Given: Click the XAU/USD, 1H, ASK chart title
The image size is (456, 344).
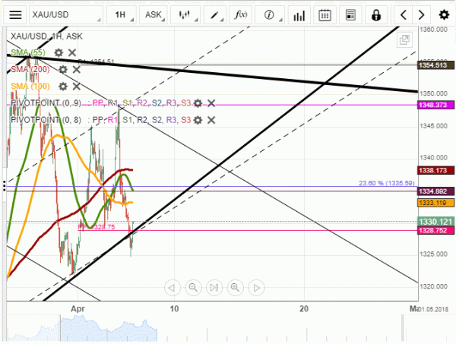Looking at the screenshot, I should tap(46, 36).
